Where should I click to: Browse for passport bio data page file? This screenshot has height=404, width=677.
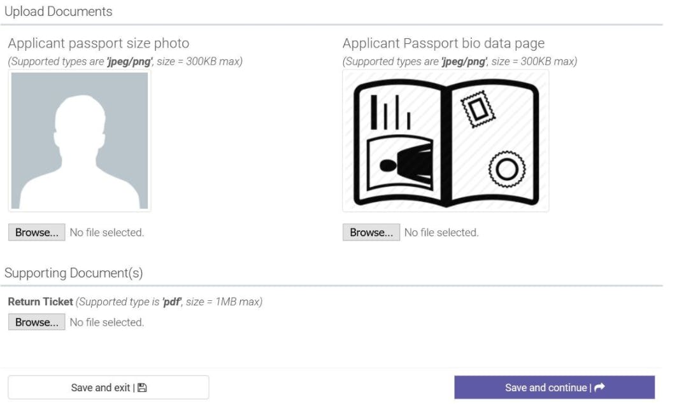point(371,232)
